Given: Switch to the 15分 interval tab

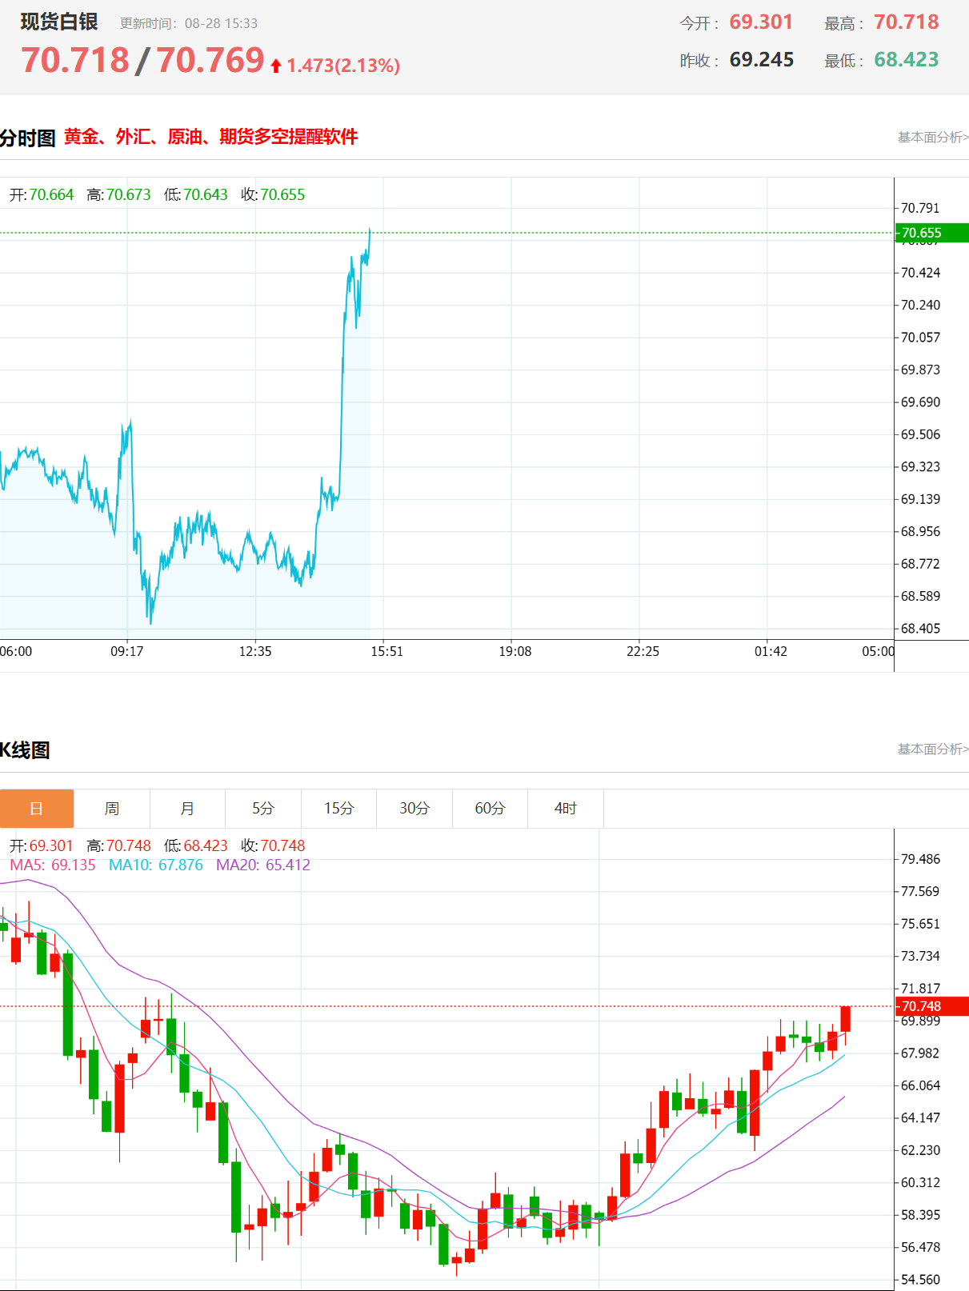Looking at the screenshot, I should (x=339, y=809).
